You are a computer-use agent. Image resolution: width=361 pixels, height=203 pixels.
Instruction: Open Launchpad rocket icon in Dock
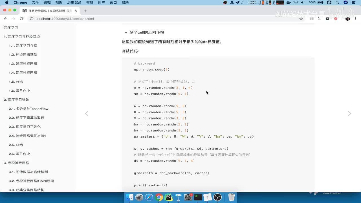[x=139, y=197]
